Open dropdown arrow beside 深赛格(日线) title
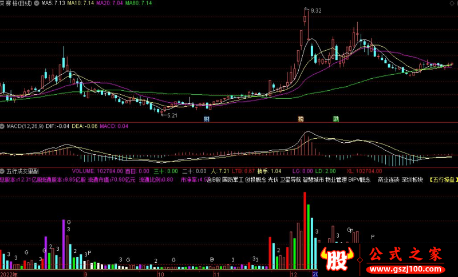Screen dimensions: 458x277 tap(37, 3)
